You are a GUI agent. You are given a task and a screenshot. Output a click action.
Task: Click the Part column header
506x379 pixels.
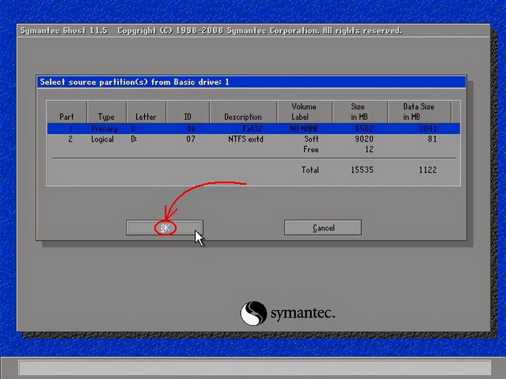[67, 117]
